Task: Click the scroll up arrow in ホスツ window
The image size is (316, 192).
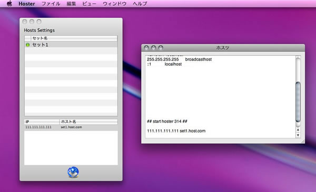Action: [x=298, y=130]
